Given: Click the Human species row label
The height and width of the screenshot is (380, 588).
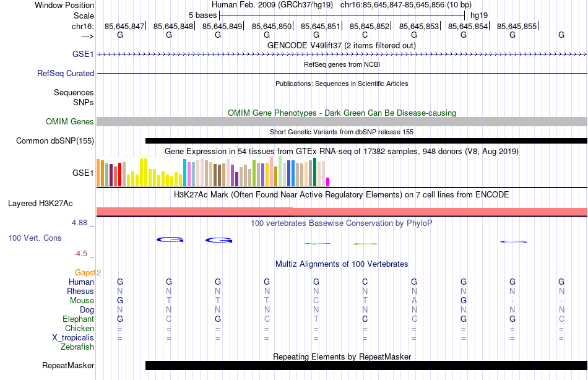Looking at the screenshot, I should pyautogui.click(x=81, y=282).
